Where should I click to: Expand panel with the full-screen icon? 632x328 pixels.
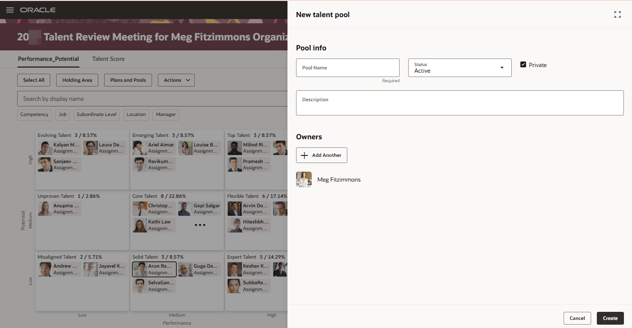point(617,15)
